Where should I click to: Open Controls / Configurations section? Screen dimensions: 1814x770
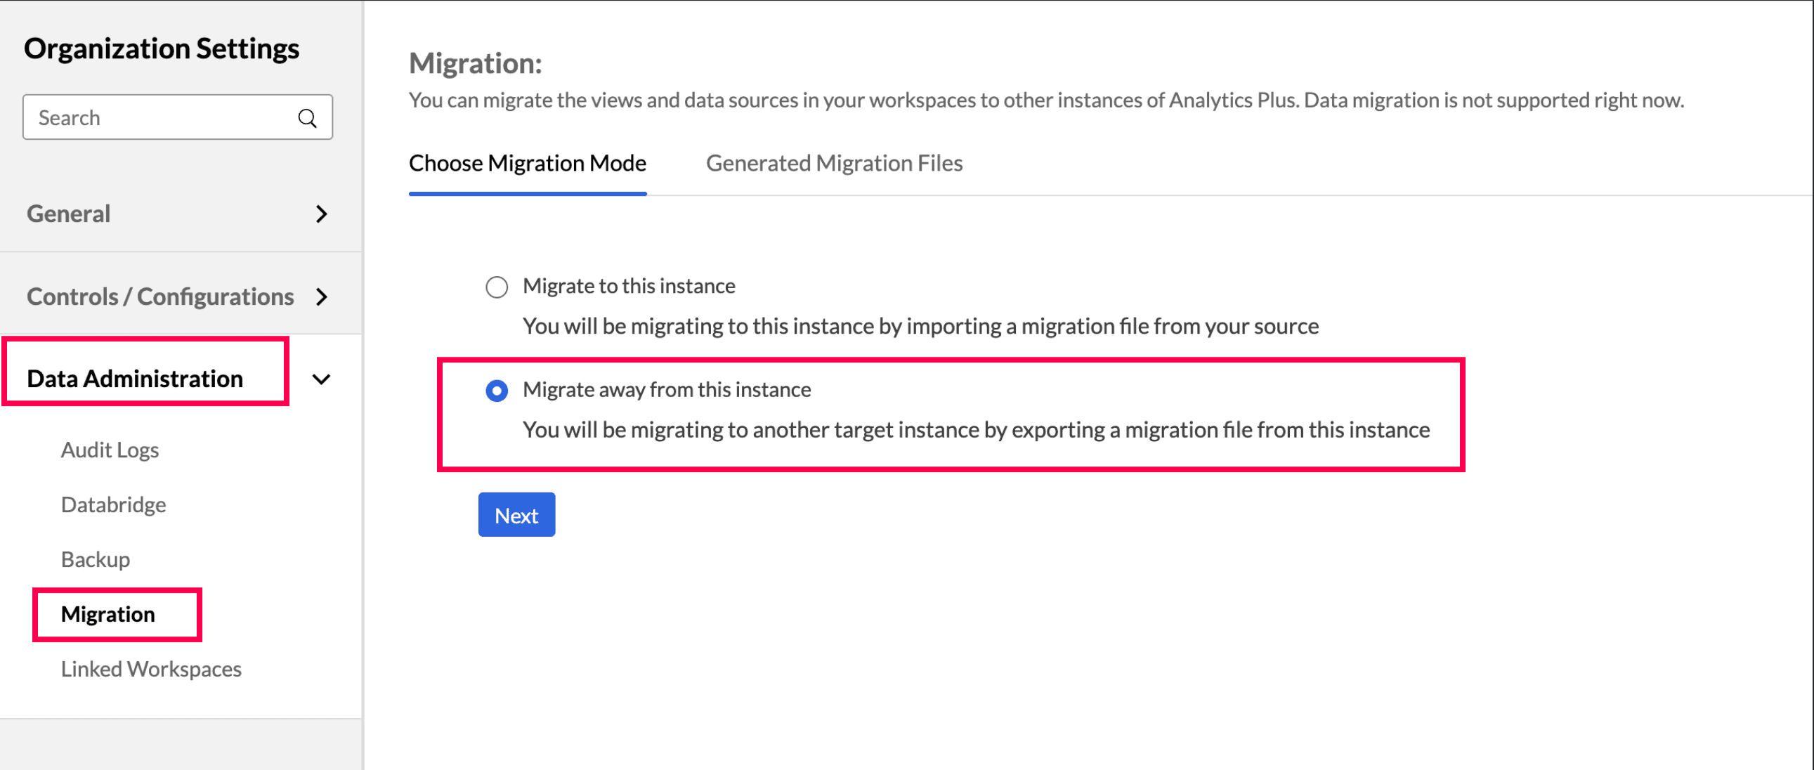point(161,296)
